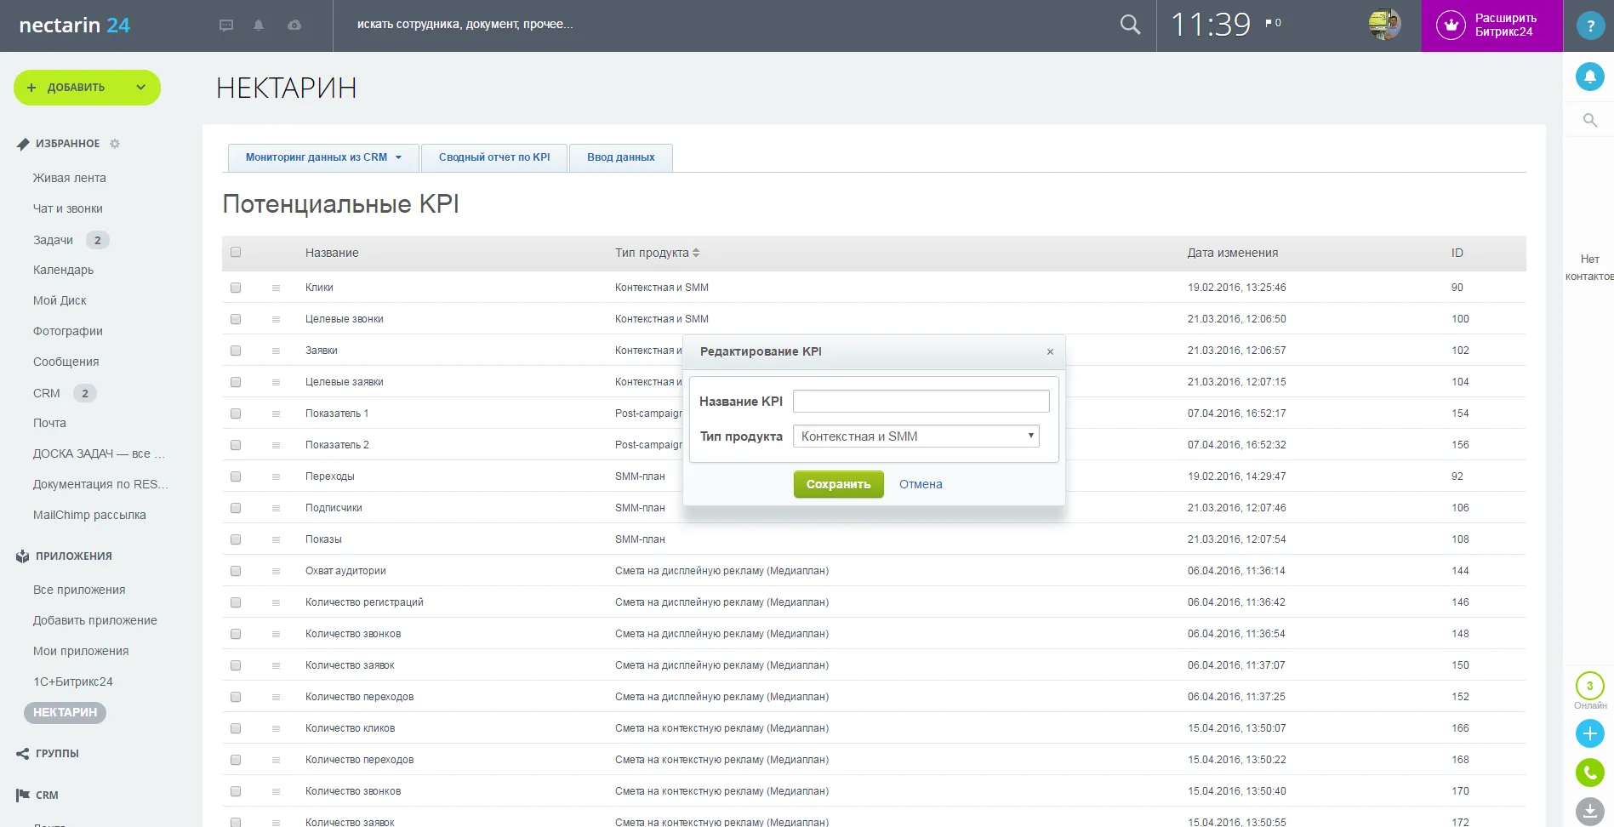Select the checkbox for Охват аудитории row
This screenshot has height=827, width=1614.
[x=236, y=571]
